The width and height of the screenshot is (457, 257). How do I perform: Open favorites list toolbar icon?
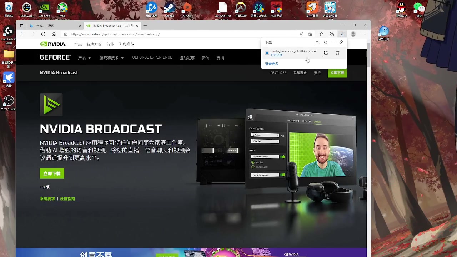[321, 34]
